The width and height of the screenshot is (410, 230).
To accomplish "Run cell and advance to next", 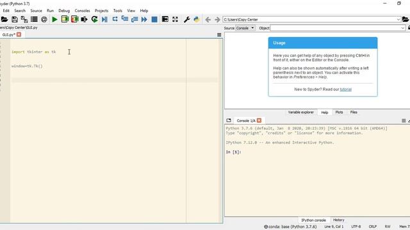I will click(x=74, y=19).
